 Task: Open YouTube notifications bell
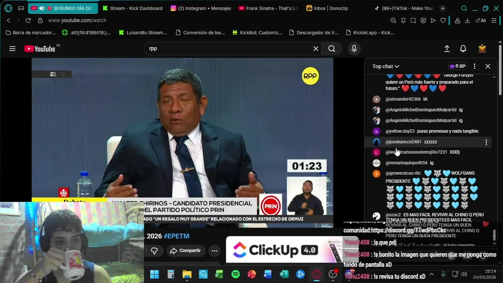[x=463, y=48]
